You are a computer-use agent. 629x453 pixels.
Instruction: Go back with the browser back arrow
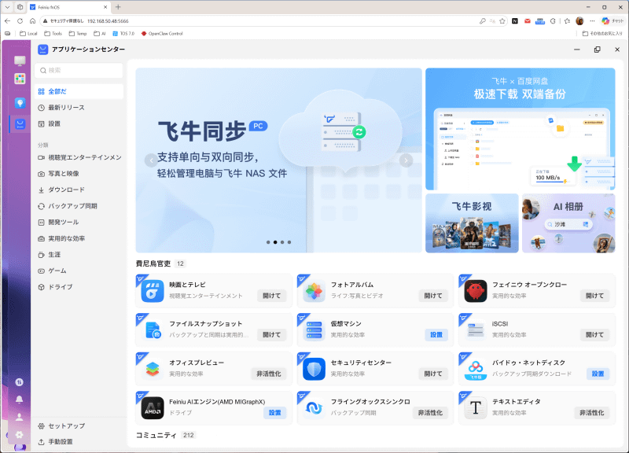point(8,21)
